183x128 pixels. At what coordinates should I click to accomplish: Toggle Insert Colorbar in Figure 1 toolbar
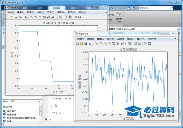point(65,17)
